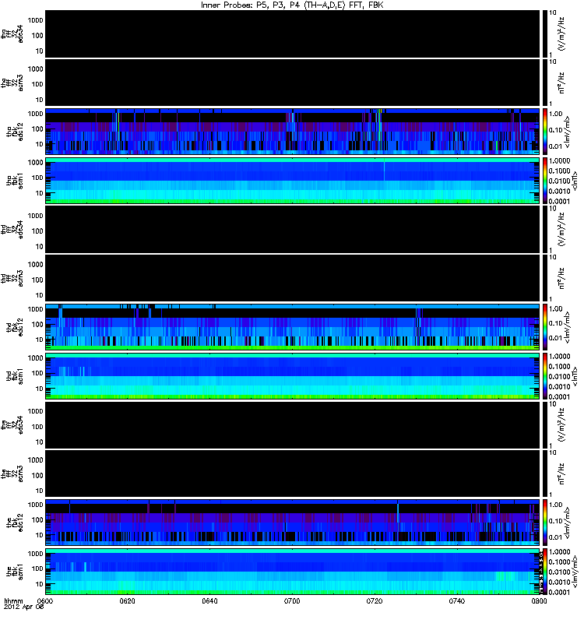This screenshot has width=584, height=623.
Task: Click the 100 frequency tick of thd fbk scm1
Action: pyautogui.click(x=37, y=373)
